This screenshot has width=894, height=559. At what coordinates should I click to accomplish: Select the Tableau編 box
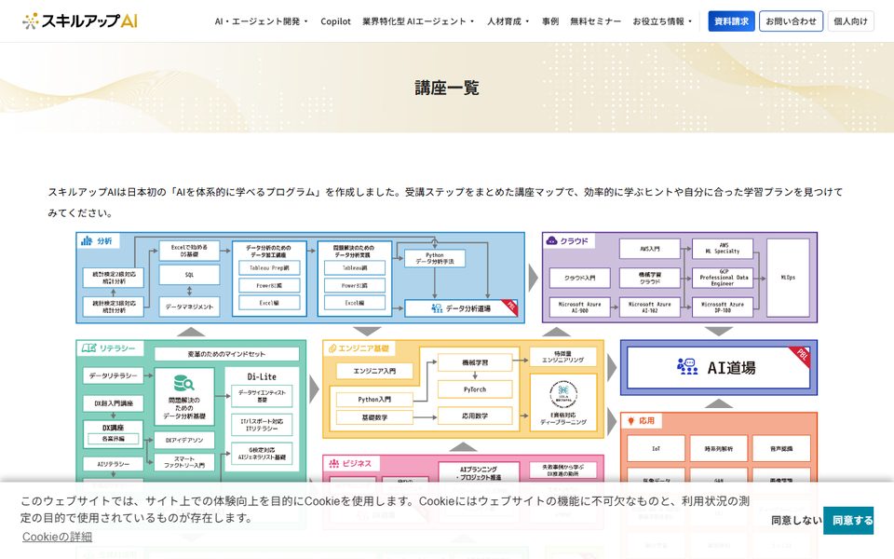coord(355,267)
